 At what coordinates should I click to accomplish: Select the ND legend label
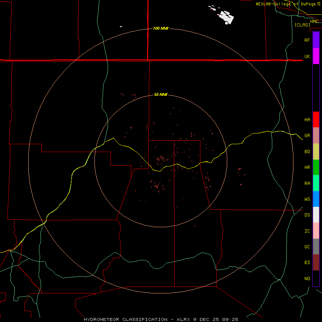[x=307, y=279]
